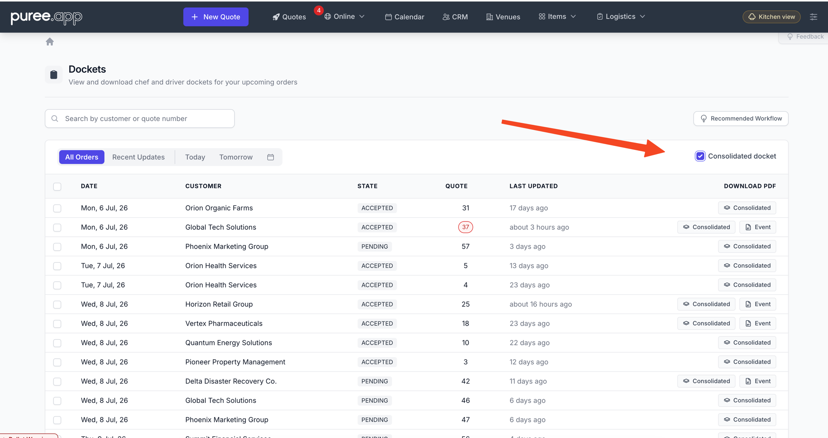This screenshot has width=828, height=438.
Task: Click the puree.app logo
Action: 46,17
